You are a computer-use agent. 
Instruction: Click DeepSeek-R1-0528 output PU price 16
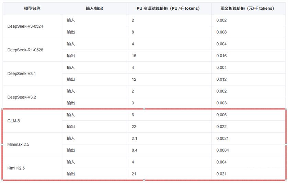[134, 56]
